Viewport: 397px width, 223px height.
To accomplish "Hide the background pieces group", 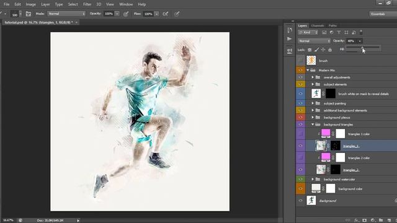I will 300,117.
